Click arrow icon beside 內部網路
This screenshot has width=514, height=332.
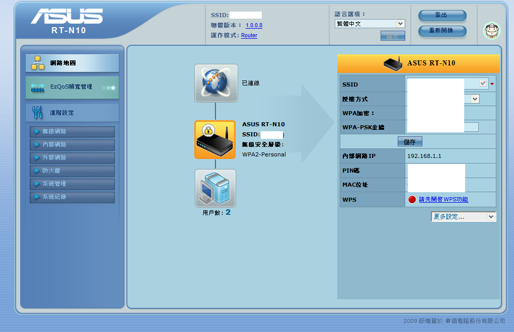tap(37, 145)
